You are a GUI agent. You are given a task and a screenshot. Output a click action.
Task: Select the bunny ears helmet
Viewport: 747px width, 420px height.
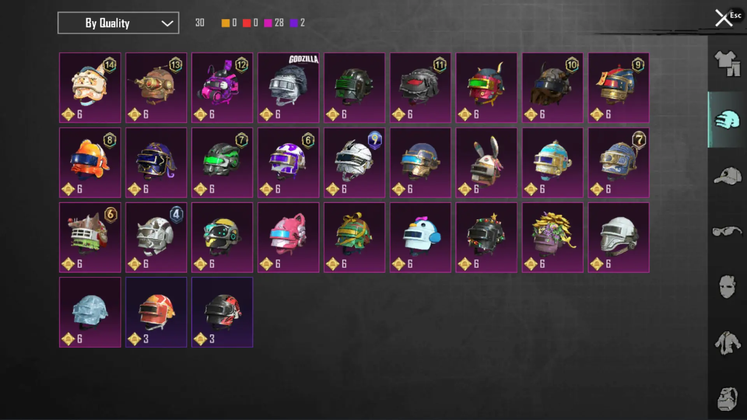pos(486,163)
